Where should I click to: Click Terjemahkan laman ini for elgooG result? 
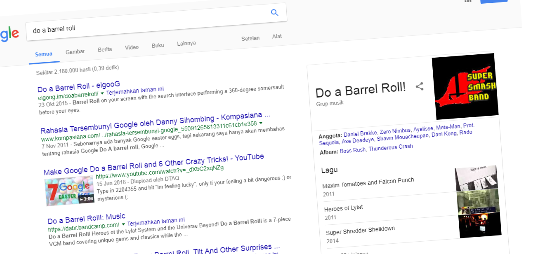[135, 90]
